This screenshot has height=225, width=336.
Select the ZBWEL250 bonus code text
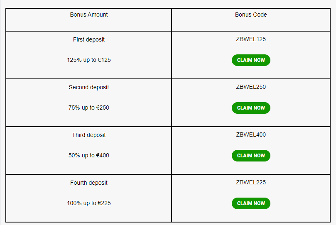point(251,87)
